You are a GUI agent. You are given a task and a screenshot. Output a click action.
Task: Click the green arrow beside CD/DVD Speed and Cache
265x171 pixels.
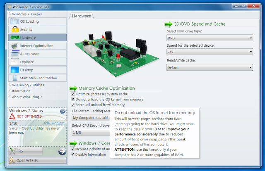click(x=169, y=24)
